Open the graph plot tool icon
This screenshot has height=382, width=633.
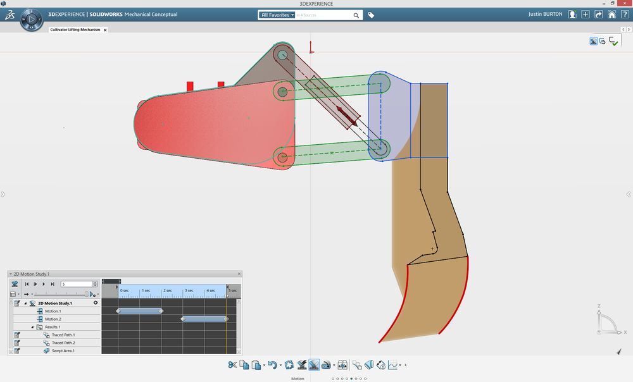point(392,365)
